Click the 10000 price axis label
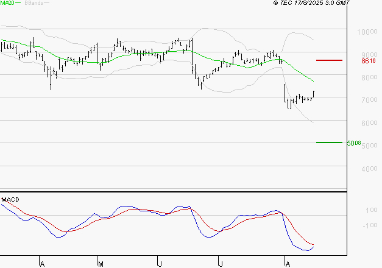Image resolution: width=382 pixels, height=268 pixels. 366,32
